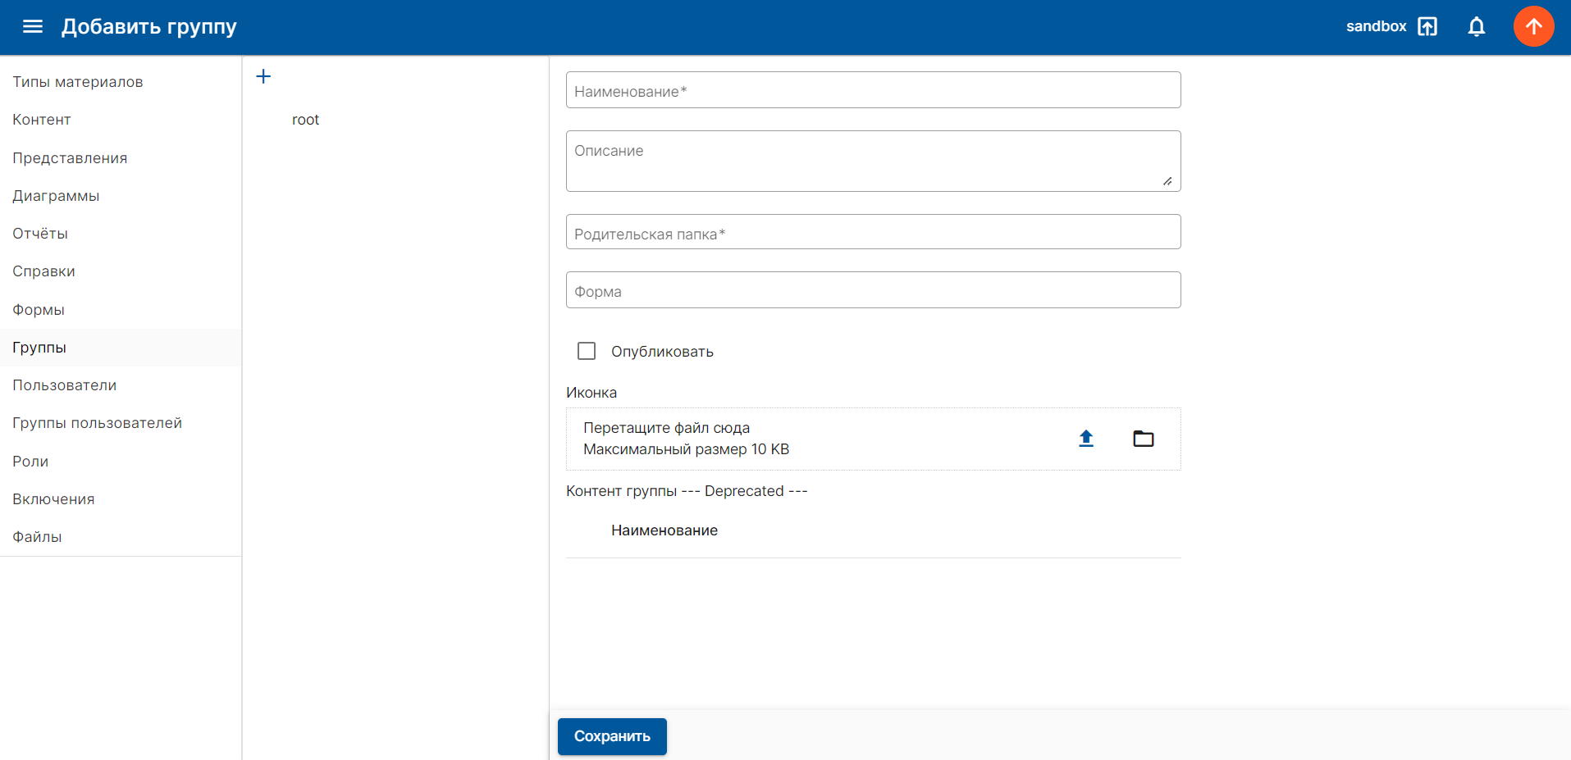Open Пользователи section

point(121,385)
